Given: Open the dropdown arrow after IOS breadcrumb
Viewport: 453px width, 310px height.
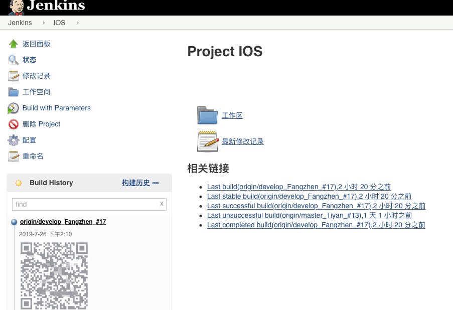Looking at the screenshot, I should point(77,23).
